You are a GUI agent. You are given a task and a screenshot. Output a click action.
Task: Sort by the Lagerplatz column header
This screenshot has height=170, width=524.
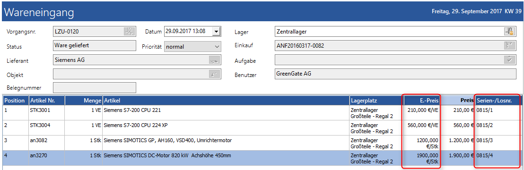(376, 101)
